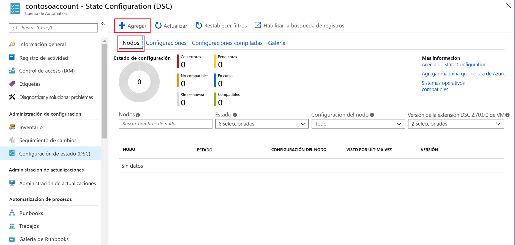Click the search magnifier icon in sidebar

tap(15, 28)
